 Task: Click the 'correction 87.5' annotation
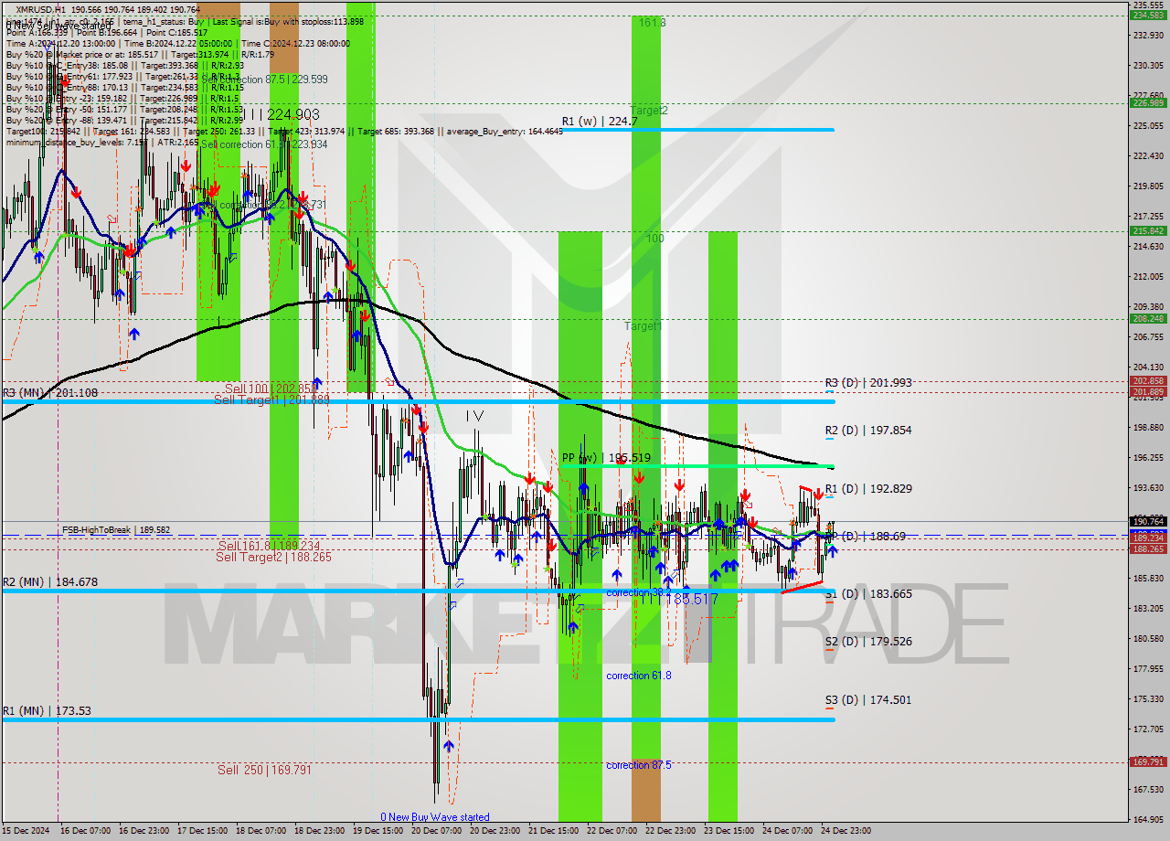638,765
